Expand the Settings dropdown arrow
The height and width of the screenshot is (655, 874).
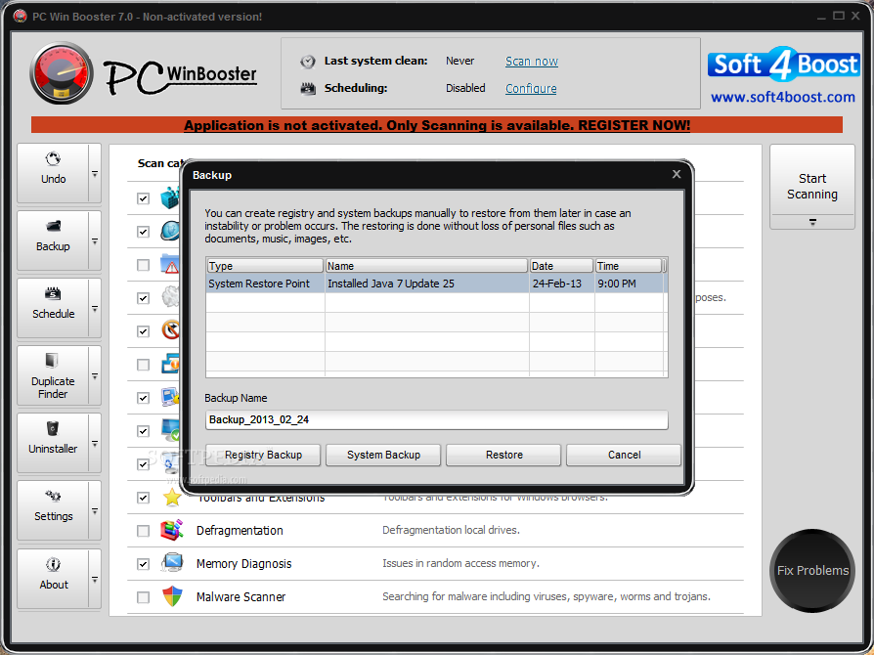[x=95, y=511]
